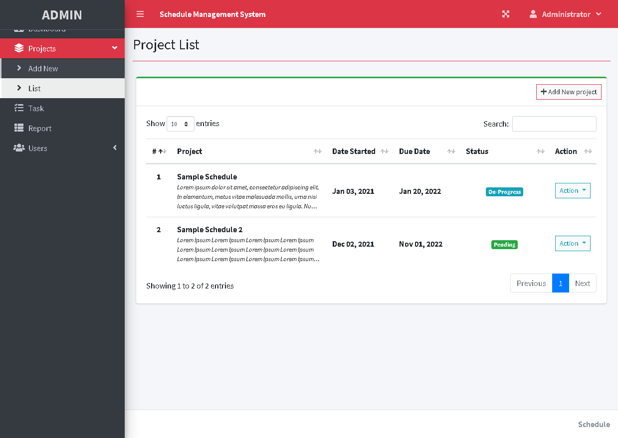Click the Sample Schedule 2 project title

click(209, 230)
